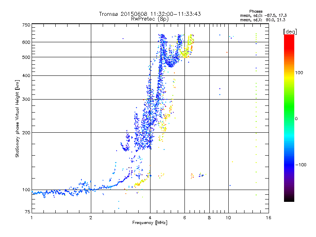Image resolution: width=316 pixels, height=237 pixels.
Task: Click the yellow colorbar band near 100
Action: tap(289, 73)
